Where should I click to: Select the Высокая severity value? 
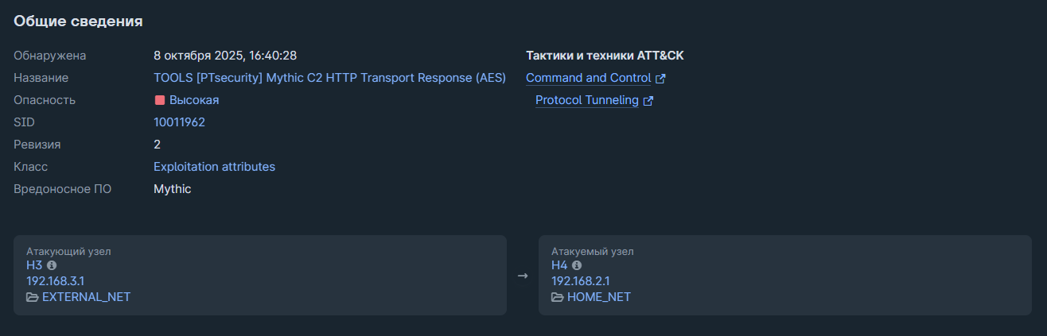pos(193,100)
